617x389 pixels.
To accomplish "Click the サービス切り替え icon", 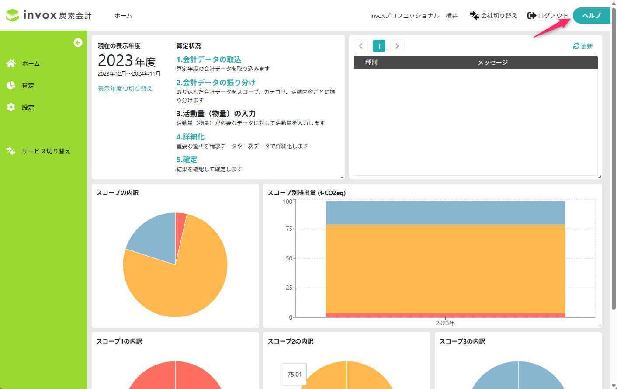I will pos(10,150).
